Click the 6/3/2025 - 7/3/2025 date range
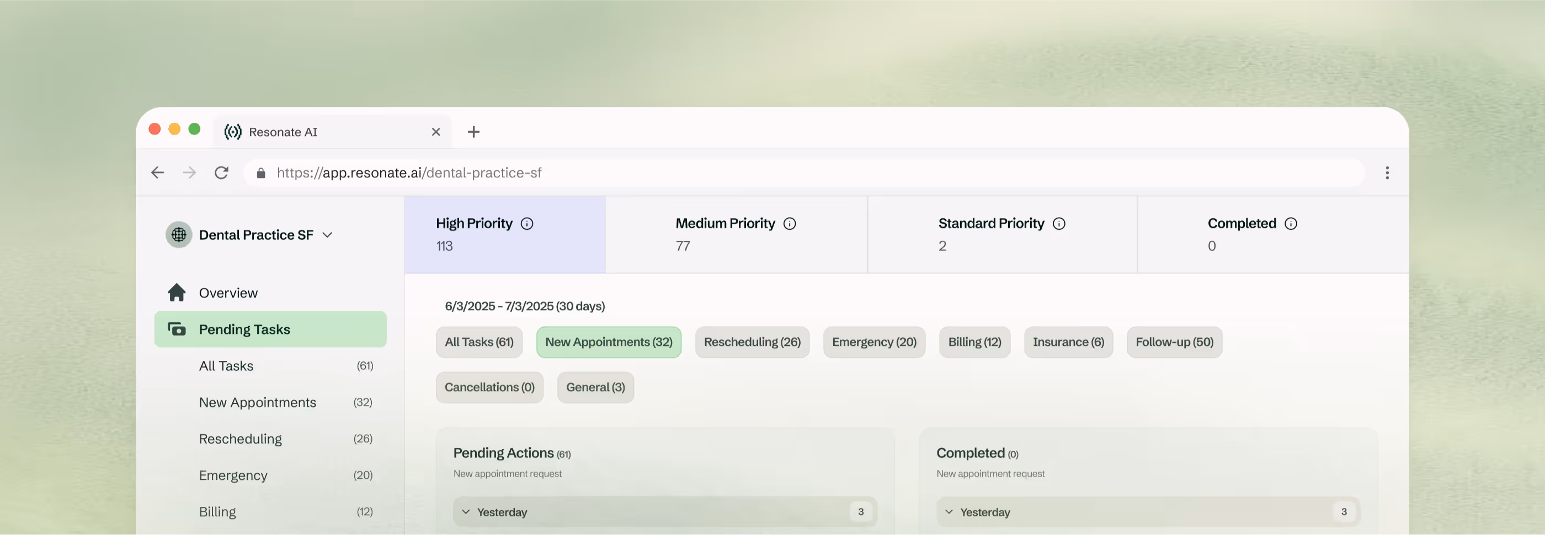Viewport: 1545px width, 535px height. click(x=524, y=306)
